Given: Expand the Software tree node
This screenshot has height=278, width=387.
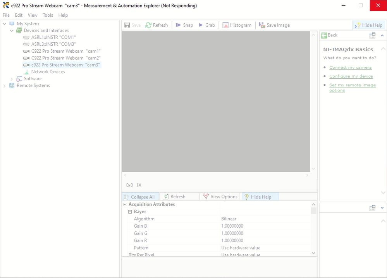Looking at the screenshot, I should [x=12, y=79].
